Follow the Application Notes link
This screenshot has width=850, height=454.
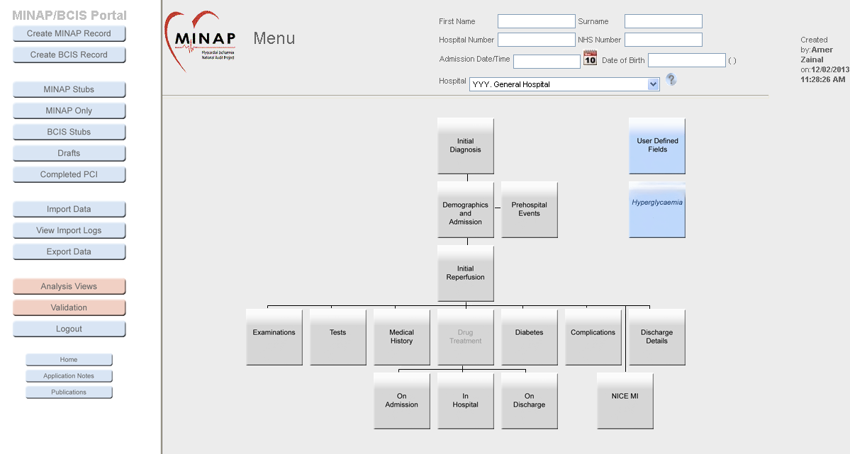tap(69, 376)
